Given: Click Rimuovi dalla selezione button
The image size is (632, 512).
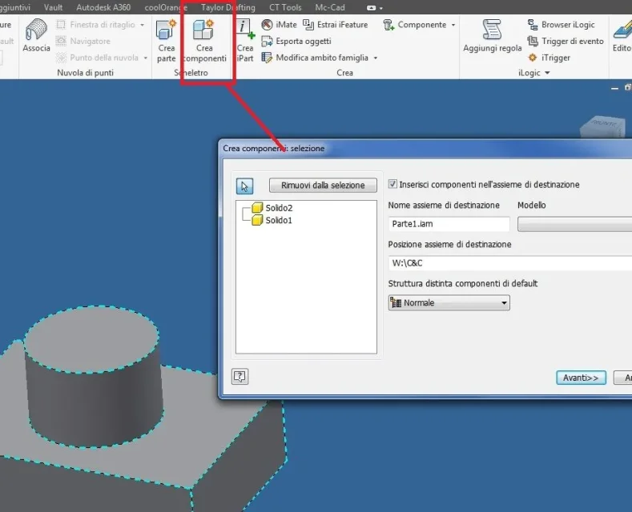Looking at the screenshot, I should coord(323,185).
